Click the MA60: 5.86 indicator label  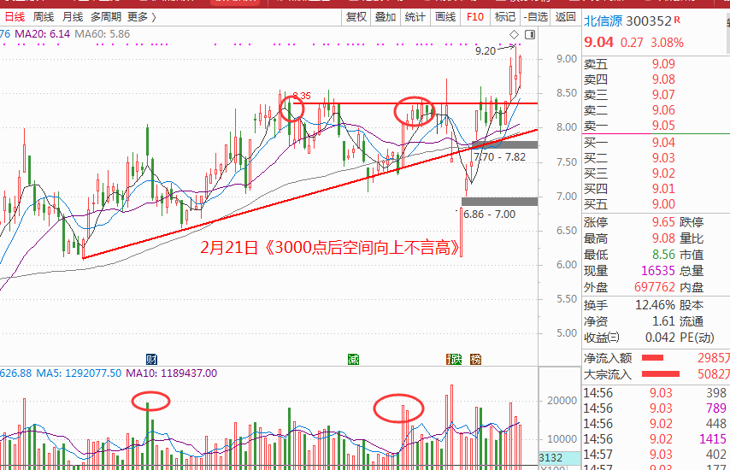click(x=102, y=34)
